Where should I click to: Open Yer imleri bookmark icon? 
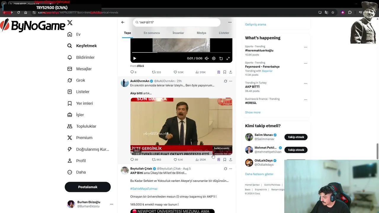point(70,103)
